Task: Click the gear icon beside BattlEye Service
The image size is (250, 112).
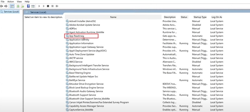Action: click(67, 80)
